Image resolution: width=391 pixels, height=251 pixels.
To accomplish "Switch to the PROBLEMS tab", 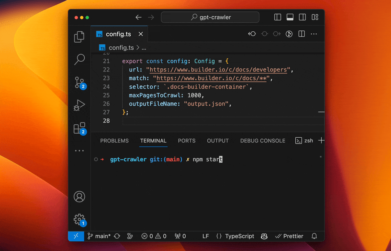I will tap(114, 141).
